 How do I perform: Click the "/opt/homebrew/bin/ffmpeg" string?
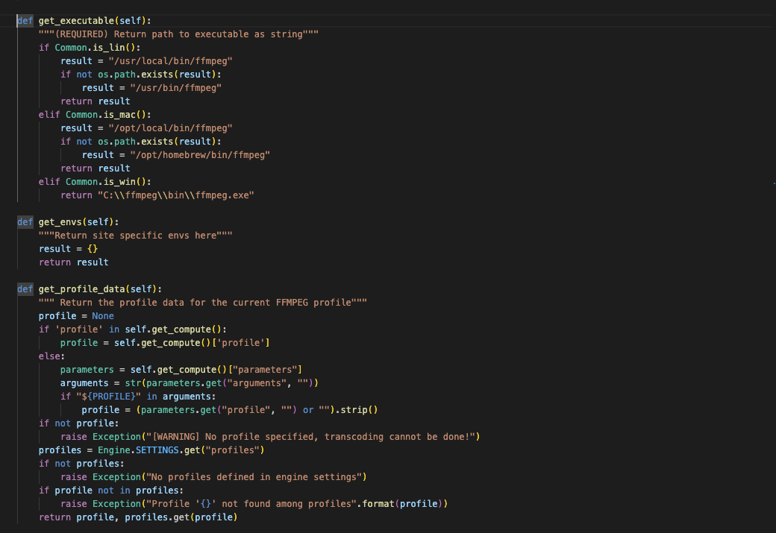pos(199,155)
